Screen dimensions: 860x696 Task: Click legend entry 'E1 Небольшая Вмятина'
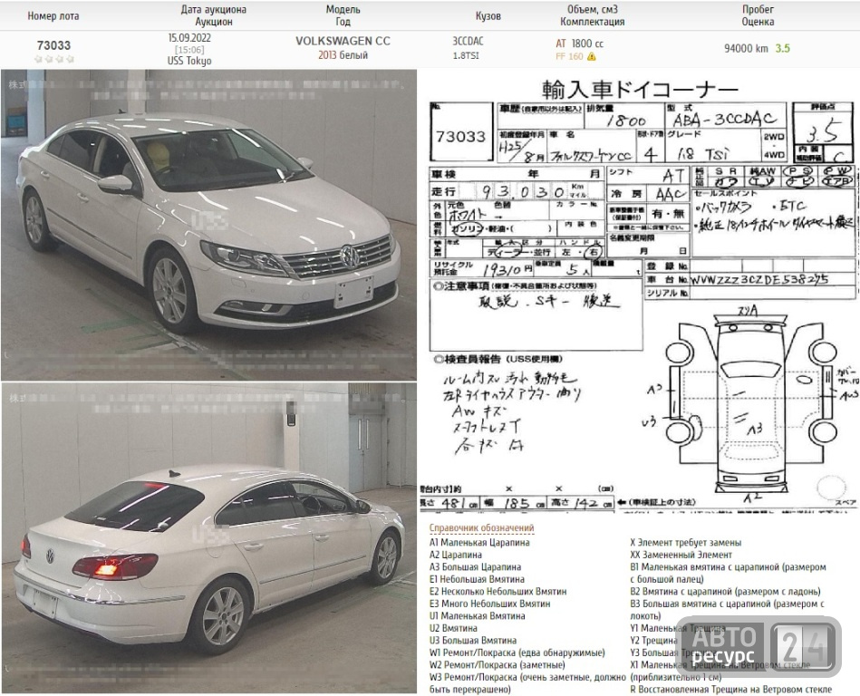coord(477,579)
